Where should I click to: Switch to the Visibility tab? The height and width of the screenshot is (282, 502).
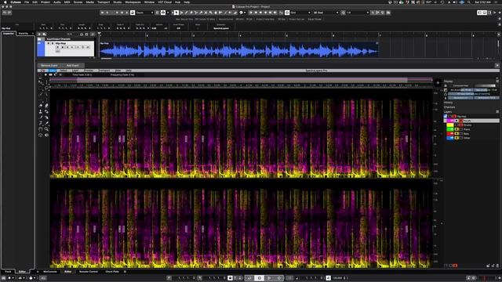24,33
